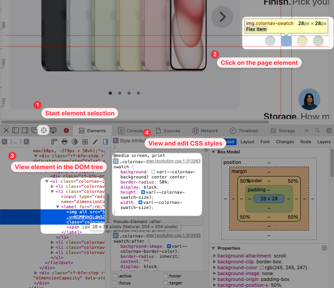
Task: Open Web Inspector settings gear
Action: pos(329,130)
